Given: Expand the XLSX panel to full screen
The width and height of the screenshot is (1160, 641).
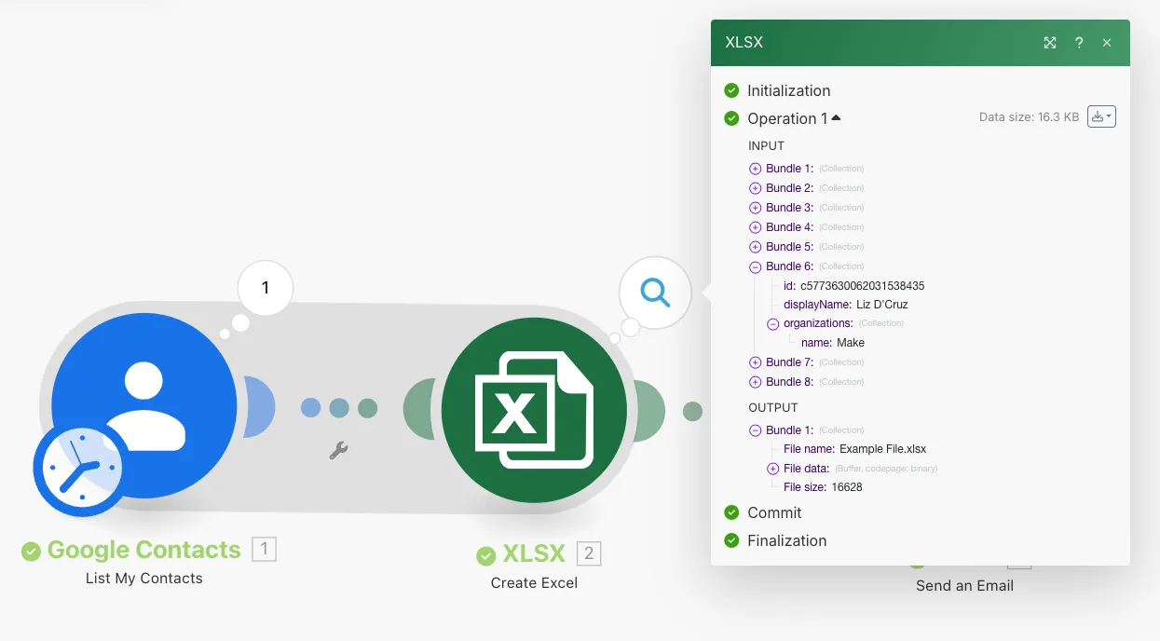Looking at the screenshot, I should 1050,43.
